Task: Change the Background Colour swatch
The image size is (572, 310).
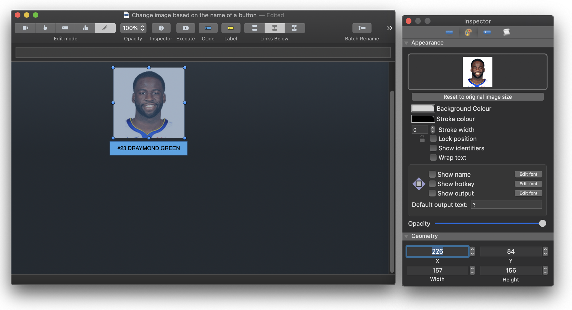Action: [x=423, y=108]
